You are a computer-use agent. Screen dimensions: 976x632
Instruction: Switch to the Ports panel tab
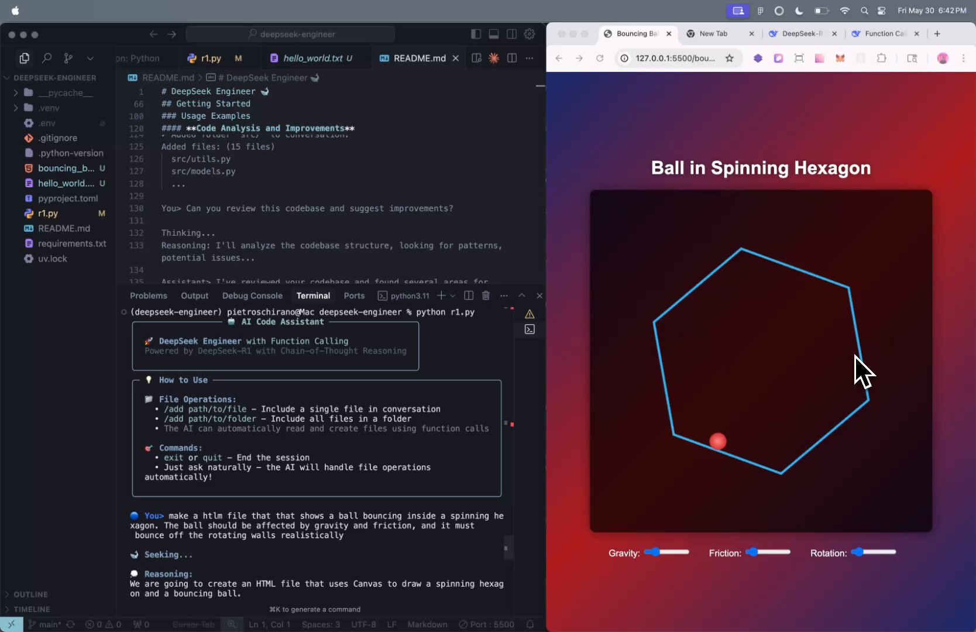(354, 296)
